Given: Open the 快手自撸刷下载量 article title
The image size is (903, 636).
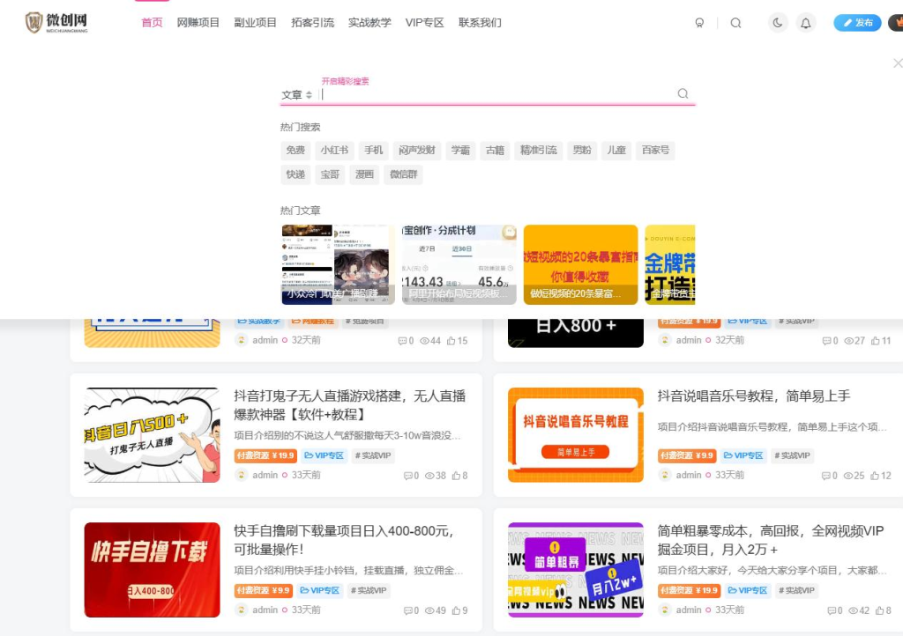Looking at the screenshot, I should pos(344,540).
